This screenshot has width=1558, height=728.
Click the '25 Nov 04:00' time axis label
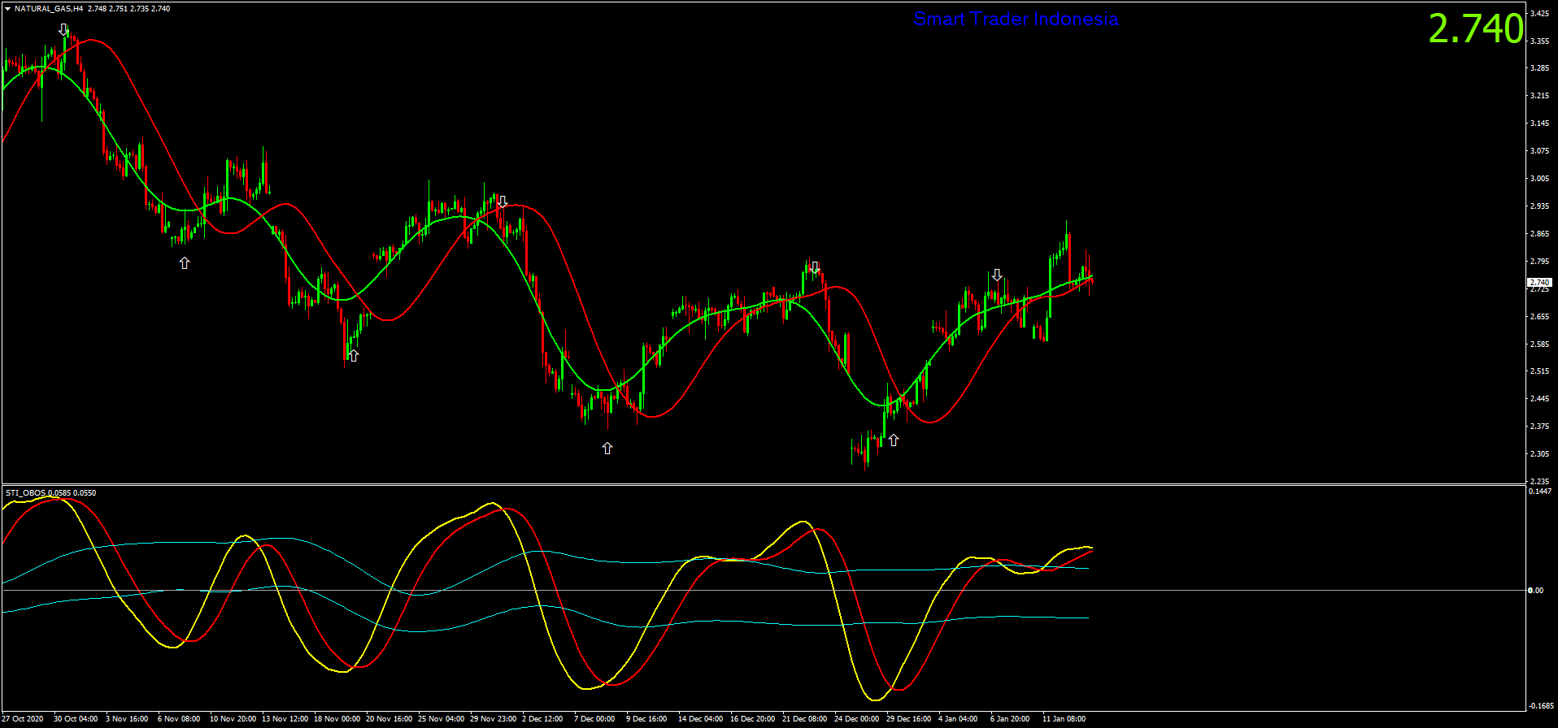[x=441, y=718]
